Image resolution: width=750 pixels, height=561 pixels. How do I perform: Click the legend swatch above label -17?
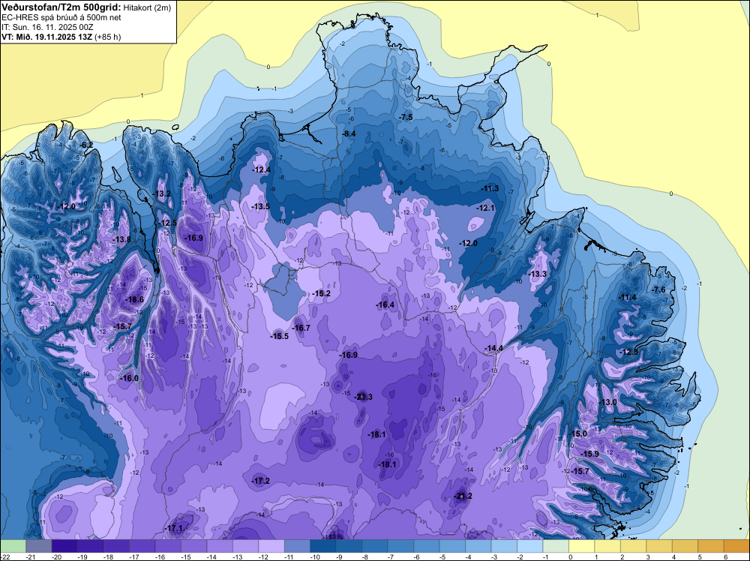click(142, 546)
